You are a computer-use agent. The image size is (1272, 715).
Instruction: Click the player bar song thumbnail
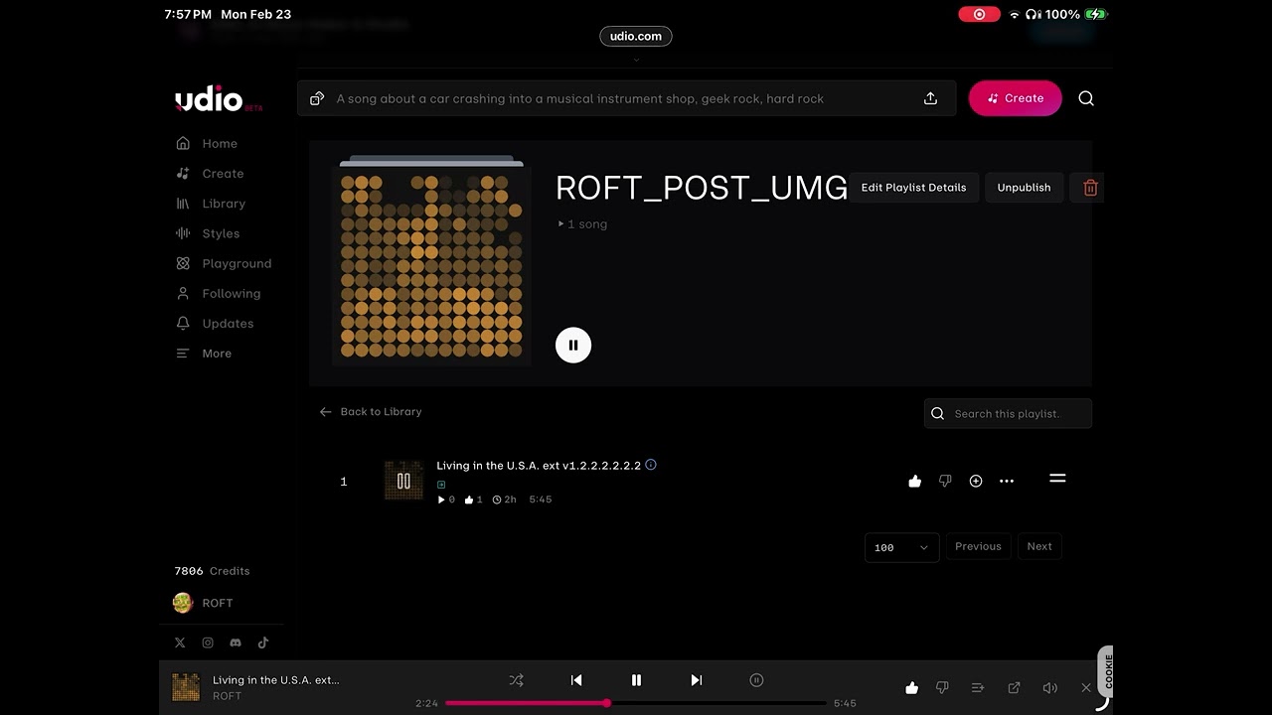point(186,687)
